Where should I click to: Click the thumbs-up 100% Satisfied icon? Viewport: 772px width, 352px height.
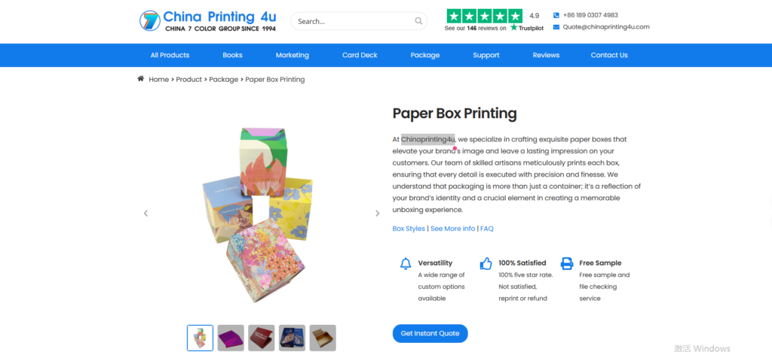pos(486,264)
